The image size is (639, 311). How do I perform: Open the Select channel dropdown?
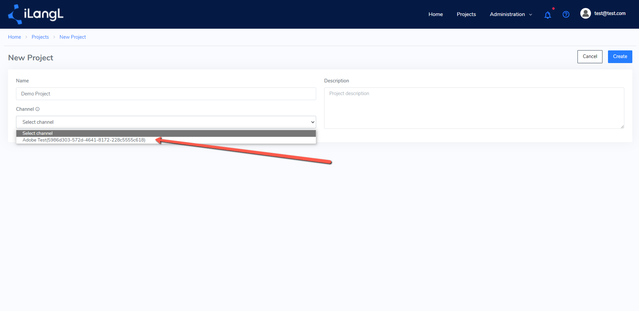click(166, 122)
